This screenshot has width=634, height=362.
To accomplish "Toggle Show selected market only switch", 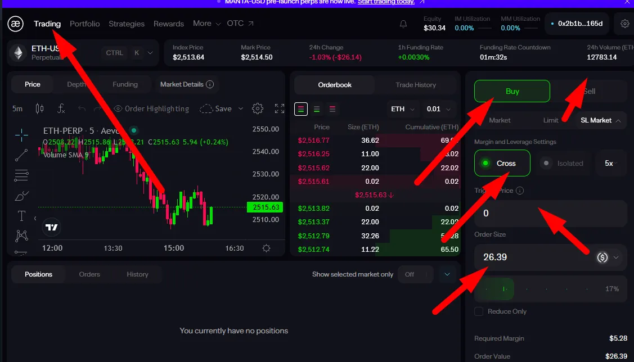I will coord(415,274).
